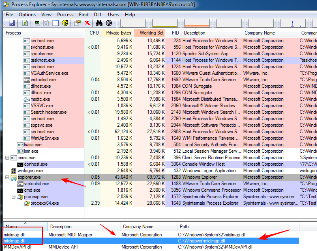
Task: Open the Properties toolbar icon
Action: (x=77, y=23)
